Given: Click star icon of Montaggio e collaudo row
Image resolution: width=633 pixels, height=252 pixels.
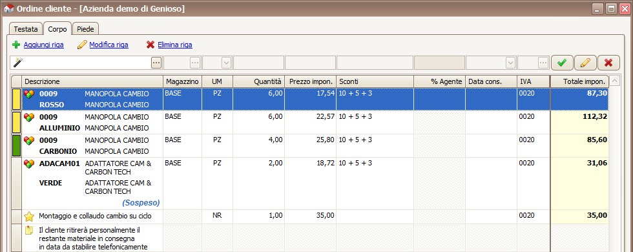Looking at the screenshot, I should point(29,216).
